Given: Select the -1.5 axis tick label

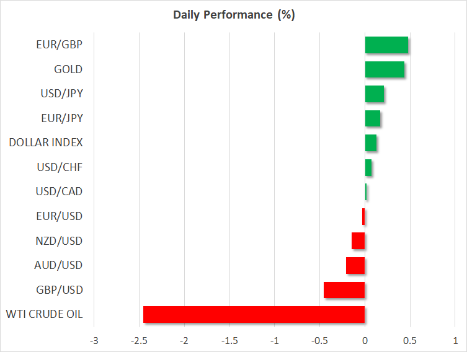Looking at the screenshot, I should pyautogui.click(x=229, y=341).
